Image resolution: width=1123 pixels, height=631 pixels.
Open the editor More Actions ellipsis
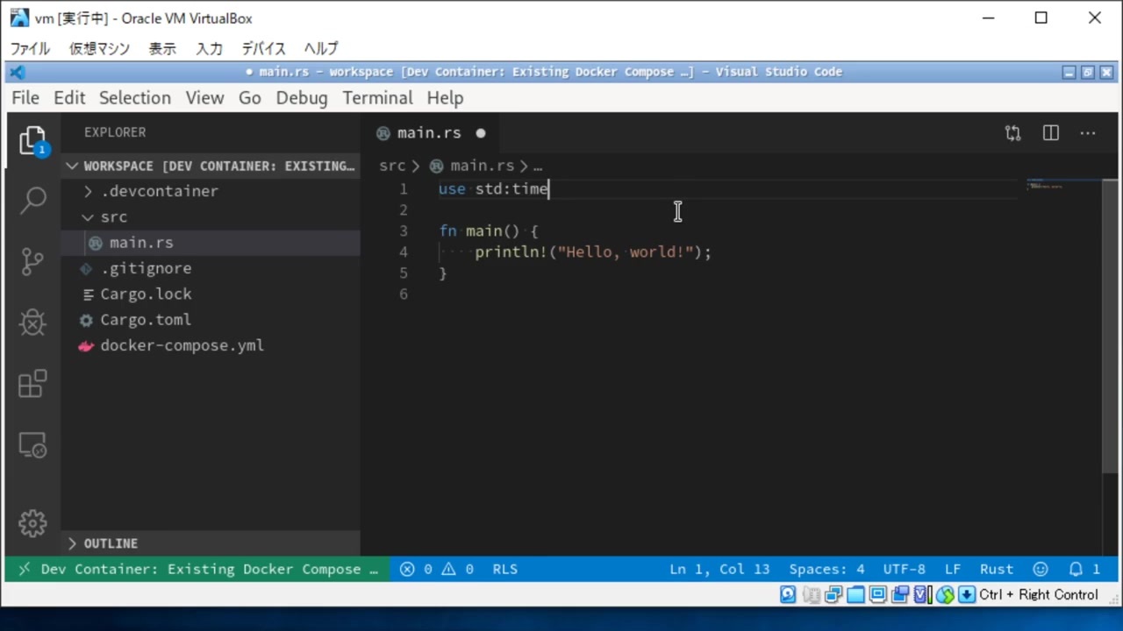click(1088, 133)
